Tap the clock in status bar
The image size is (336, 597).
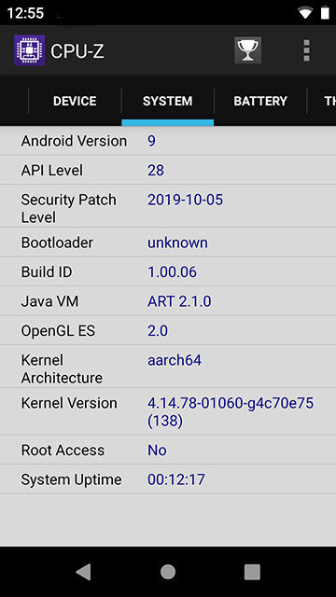pos(25,13)
